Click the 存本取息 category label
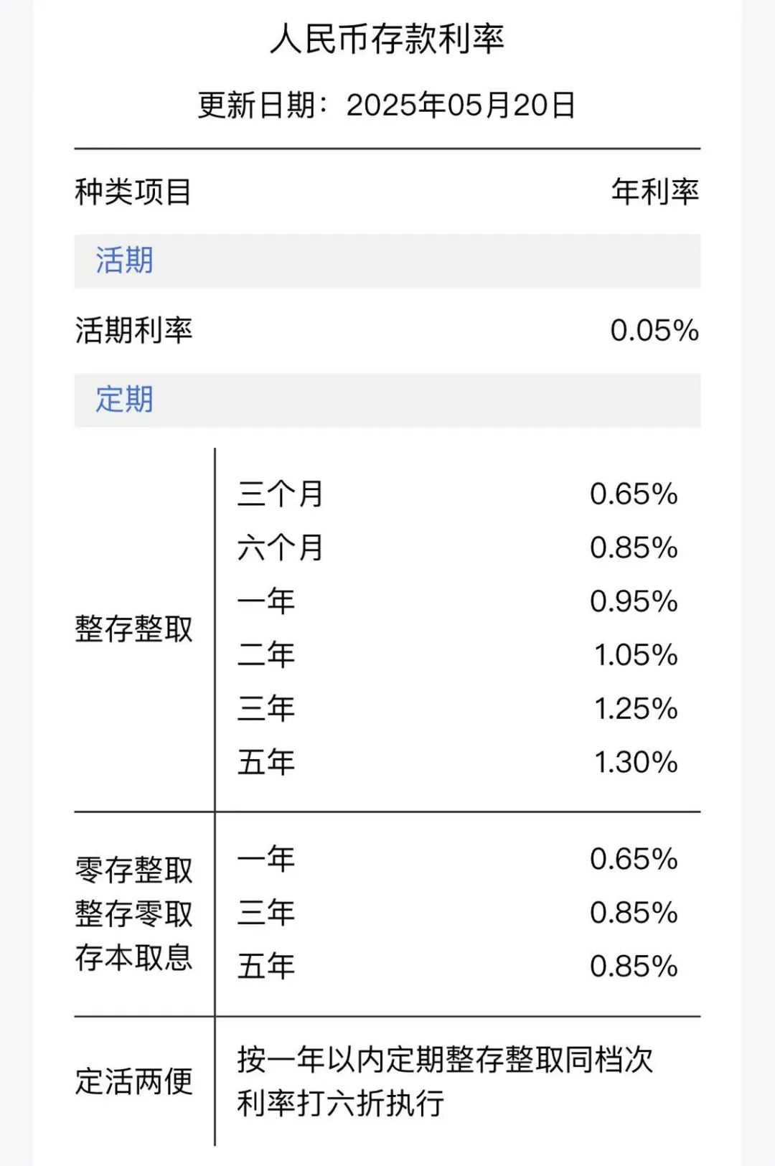 133,958
